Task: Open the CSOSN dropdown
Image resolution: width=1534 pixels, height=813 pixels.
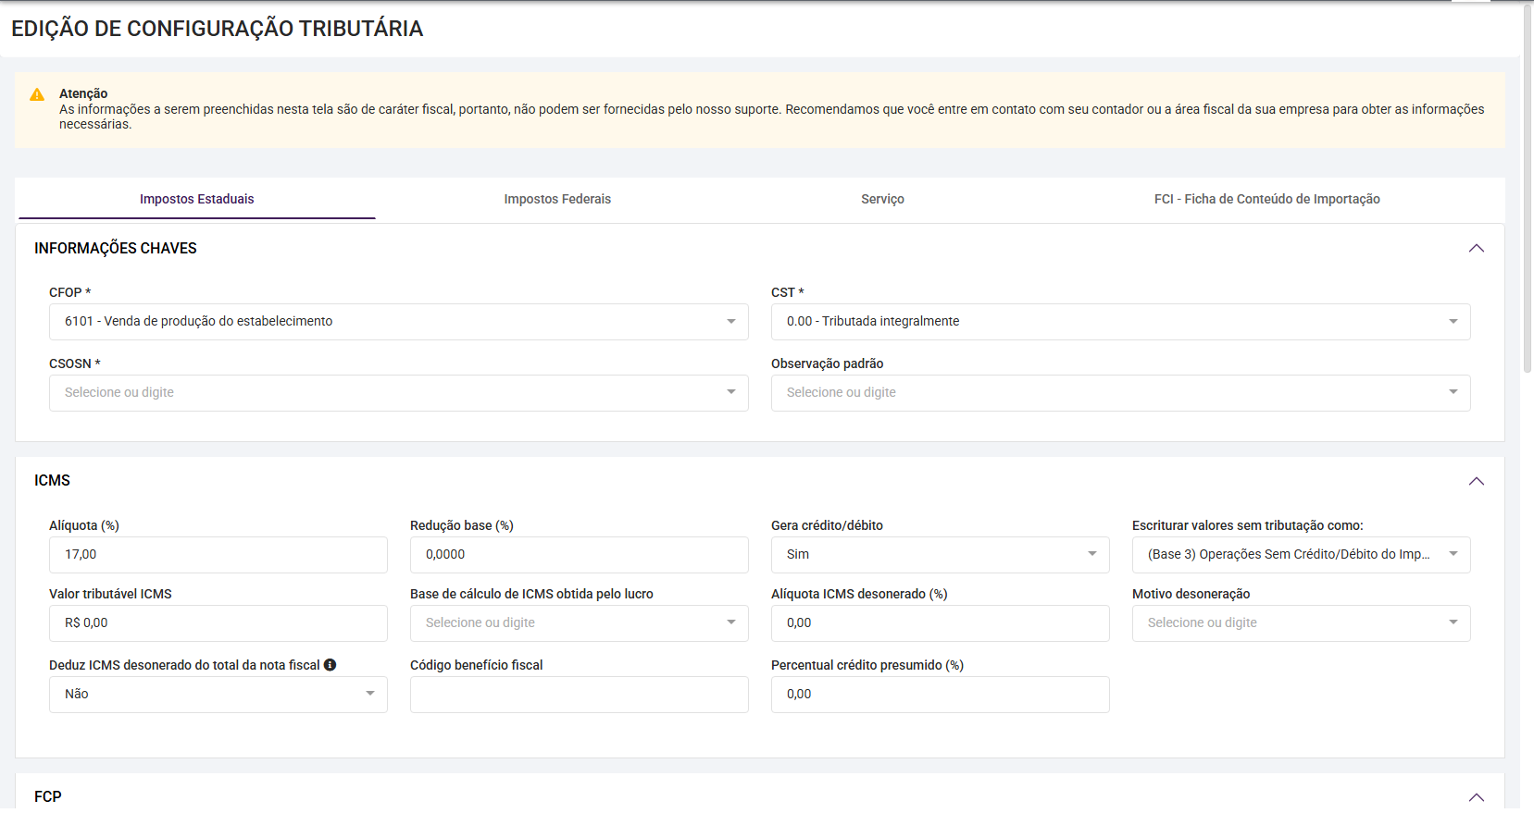Action: (399, 393)
